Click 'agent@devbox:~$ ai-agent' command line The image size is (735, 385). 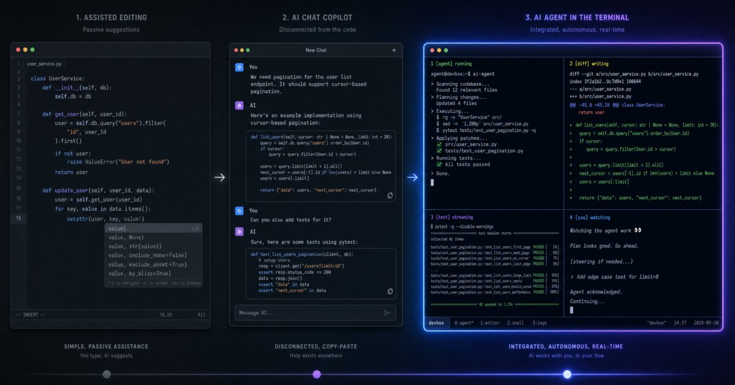pos(462,73)
